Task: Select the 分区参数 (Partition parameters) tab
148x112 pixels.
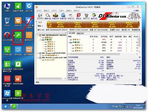Action: coord(72,33)
